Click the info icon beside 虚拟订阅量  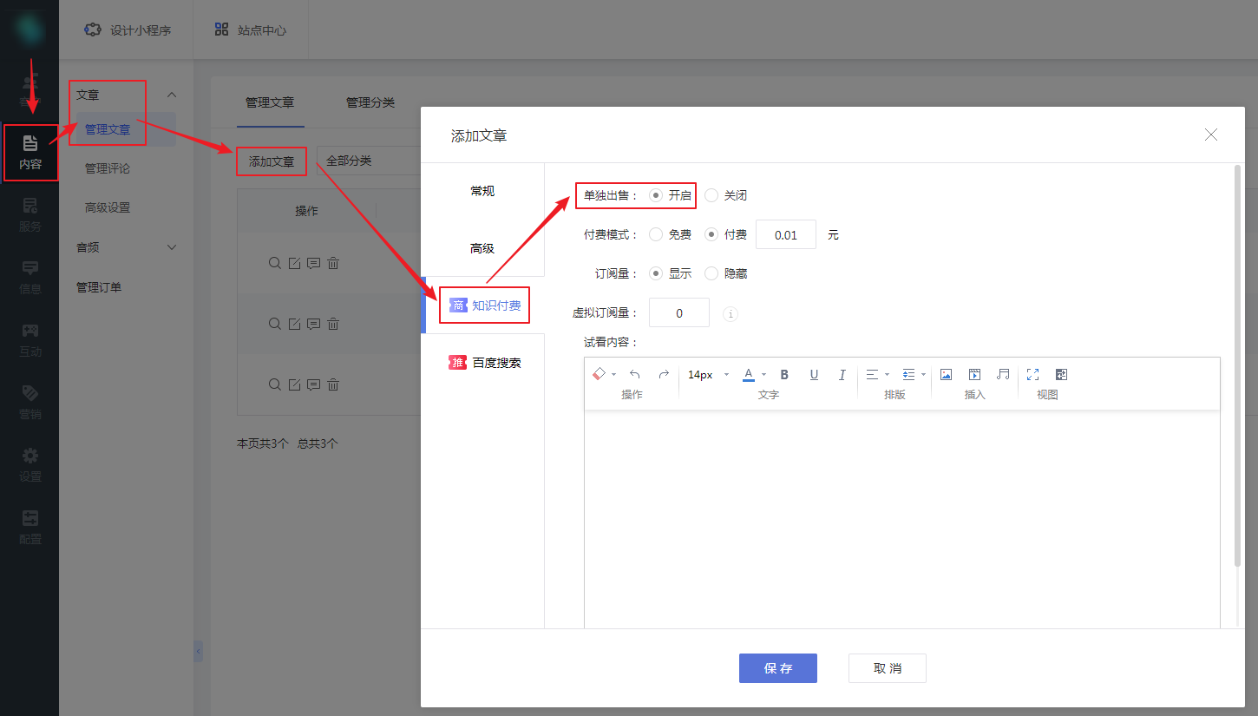pyautogui.click(x=731, y=313)
